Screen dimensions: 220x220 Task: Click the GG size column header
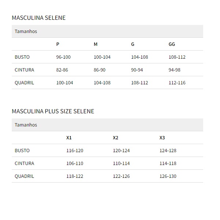(x=172, y=44)
